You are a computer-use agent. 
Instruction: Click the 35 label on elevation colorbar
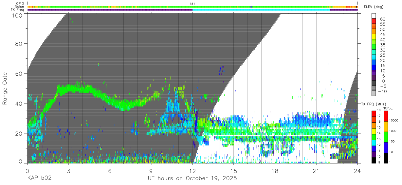click(383, 45)
